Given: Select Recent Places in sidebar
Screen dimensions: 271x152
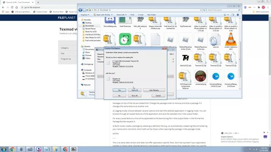Looking at the screenshot, I should [90, 29].
